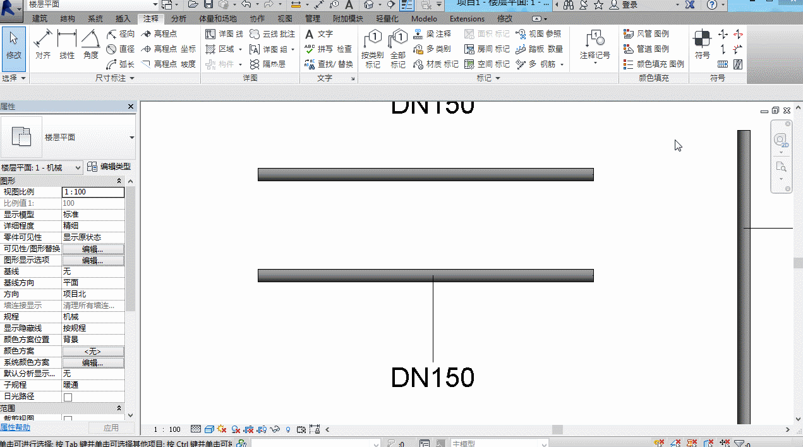The image size is (803, 447).
Task: Insert 隔热层 insulation detail
Action: tap(267, 64)
